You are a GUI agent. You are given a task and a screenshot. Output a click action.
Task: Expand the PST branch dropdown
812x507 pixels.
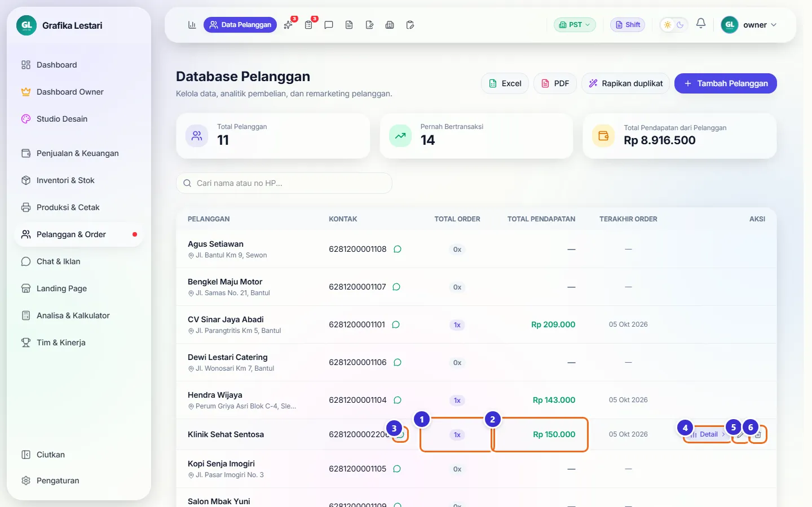pos(575,25)
